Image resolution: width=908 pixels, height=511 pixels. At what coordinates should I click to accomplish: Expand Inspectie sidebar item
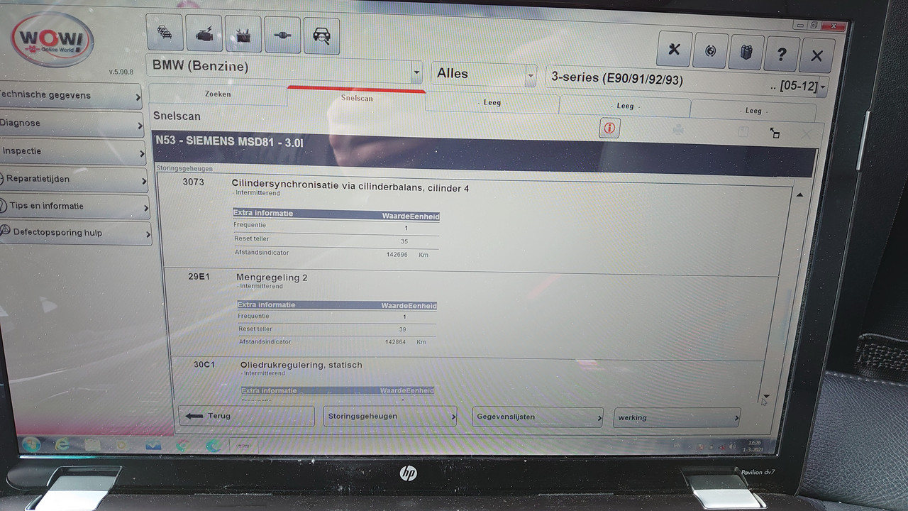click(x=73, y=151)
